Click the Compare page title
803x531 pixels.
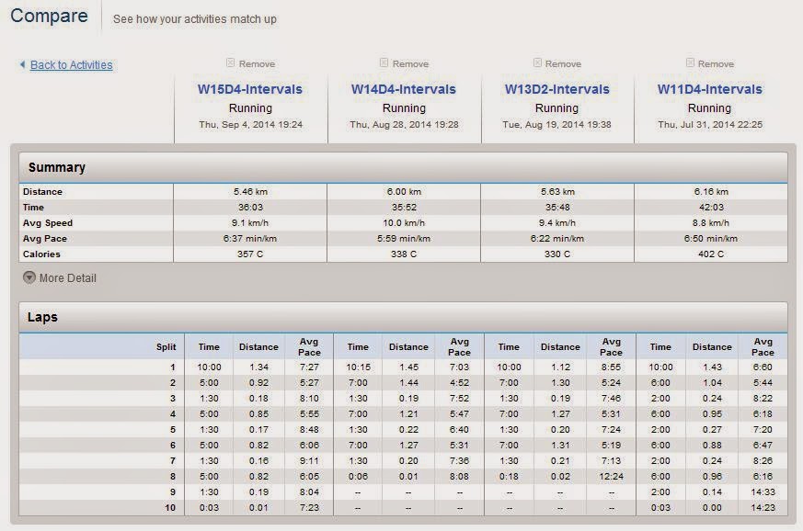coord(49,16)
